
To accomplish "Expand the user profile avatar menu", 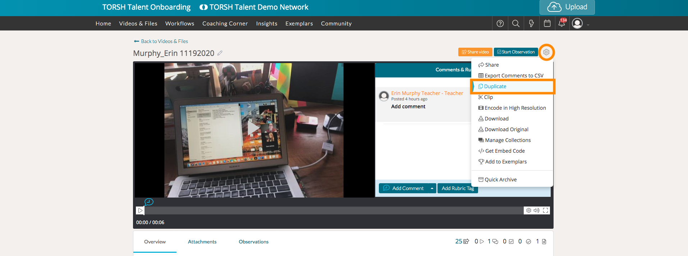I will tap(577, 24).
